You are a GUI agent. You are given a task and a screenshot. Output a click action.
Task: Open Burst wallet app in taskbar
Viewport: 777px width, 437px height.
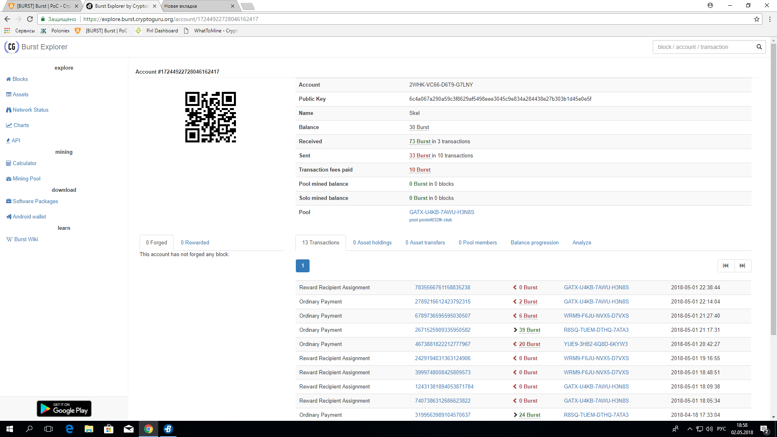168,429
